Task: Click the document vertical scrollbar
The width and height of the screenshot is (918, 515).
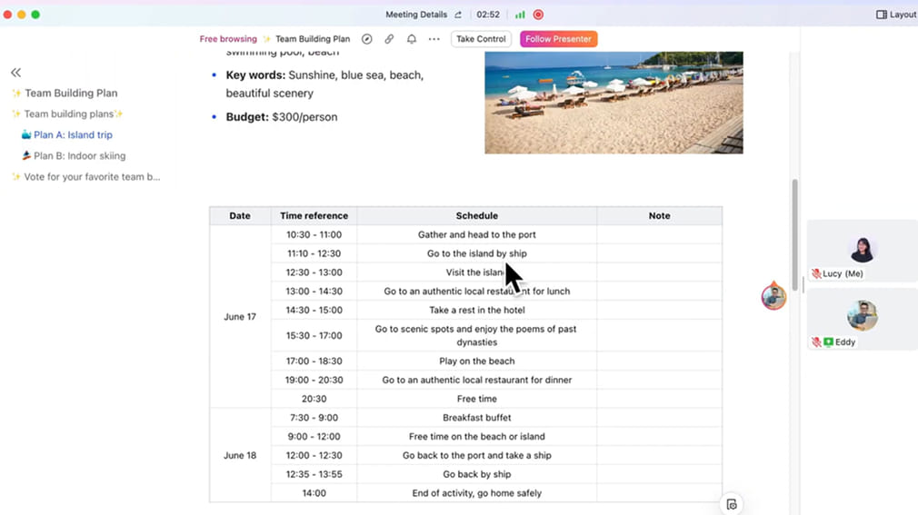Action: 794,234
